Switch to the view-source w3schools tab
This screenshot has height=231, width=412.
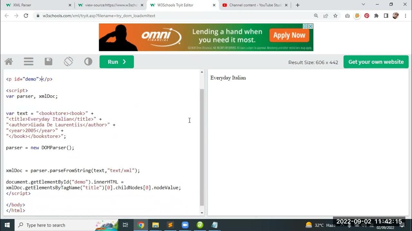pos(110,5)
